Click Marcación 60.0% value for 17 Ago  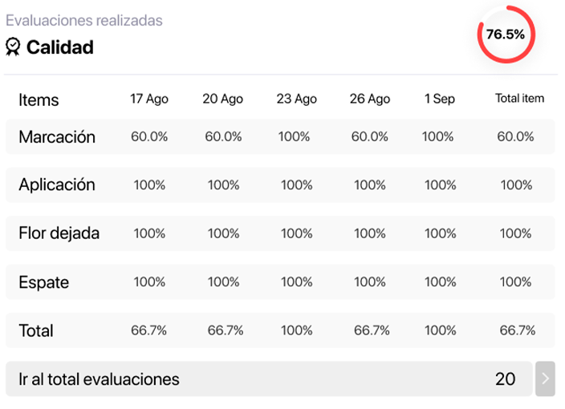[149, 136]
